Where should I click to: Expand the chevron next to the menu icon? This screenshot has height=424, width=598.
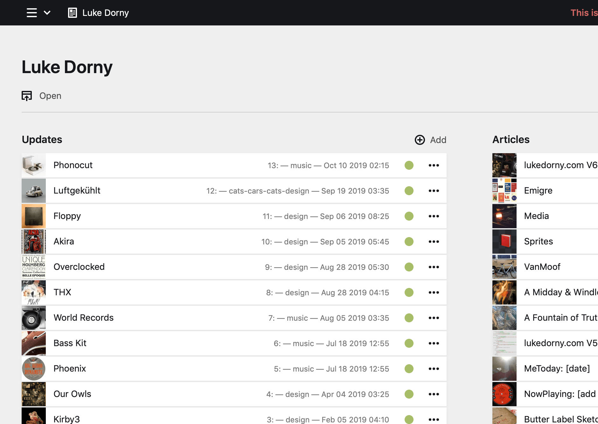coord(47,13)
